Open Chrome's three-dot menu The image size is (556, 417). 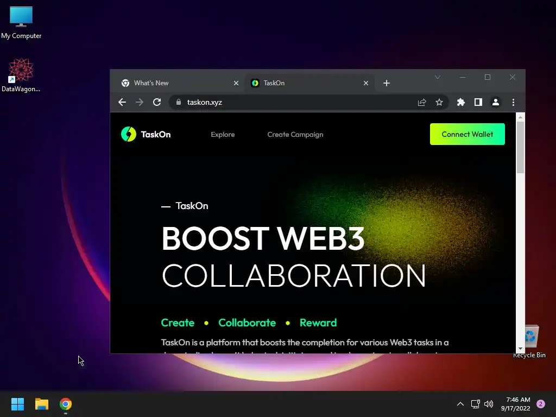[513, 103]
